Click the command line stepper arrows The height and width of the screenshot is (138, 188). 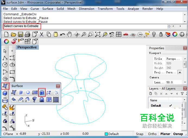pyautogui.click(x=169, y=26)
